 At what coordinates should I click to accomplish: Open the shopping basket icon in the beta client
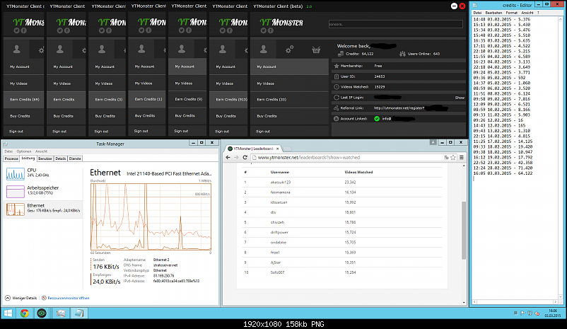[x=316, y=50]
